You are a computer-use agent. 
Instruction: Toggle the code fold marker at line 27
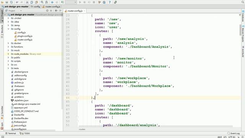coord(77,31)
